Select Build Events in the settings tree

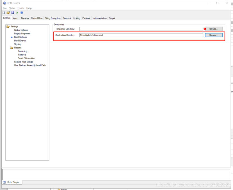20,41
